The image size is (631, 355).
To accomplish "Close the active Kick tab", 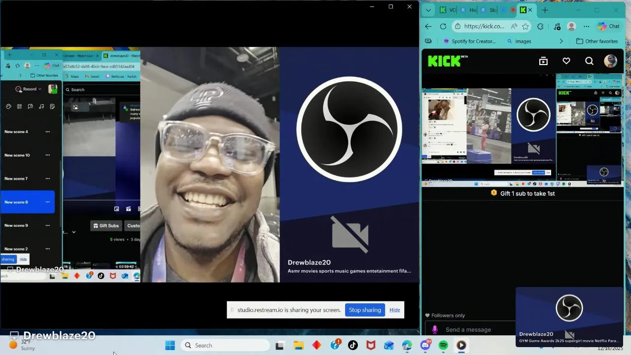I will pyautogui.click(x=530, y=10).
